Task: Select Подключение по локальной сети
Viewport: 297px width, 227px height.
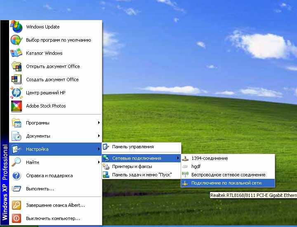Action: click(x=228, y=183)
